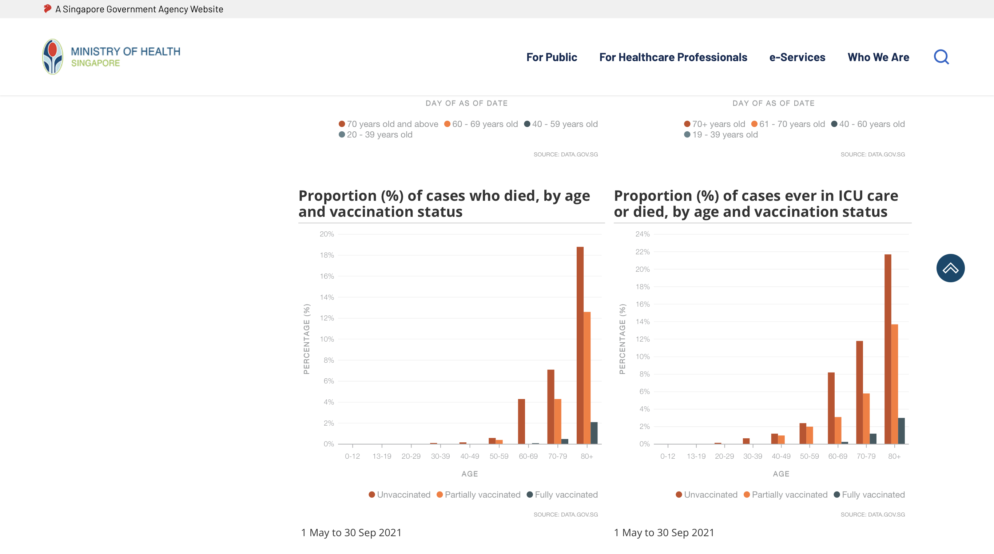Open the For Public menu
The image size is (994, 554).
pyautogui.click(x=552, y=57)
